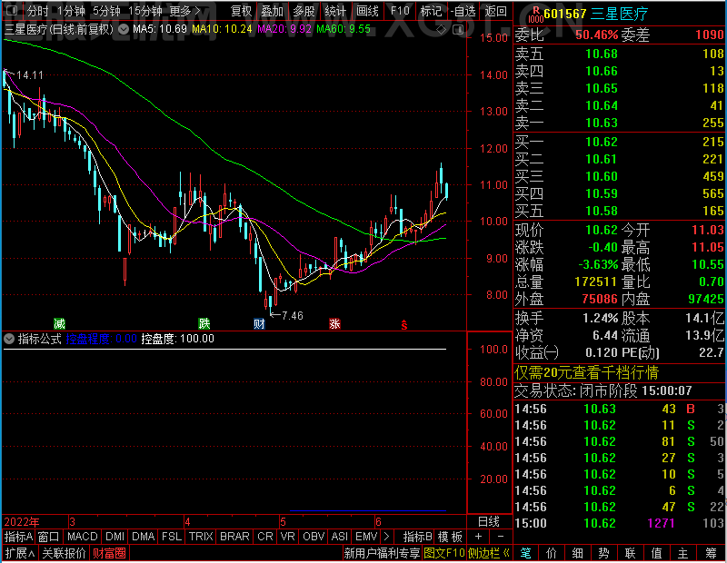Select VR indicator
The width and height of the screenshot is (727, 563).
click(x=287, y=537)
